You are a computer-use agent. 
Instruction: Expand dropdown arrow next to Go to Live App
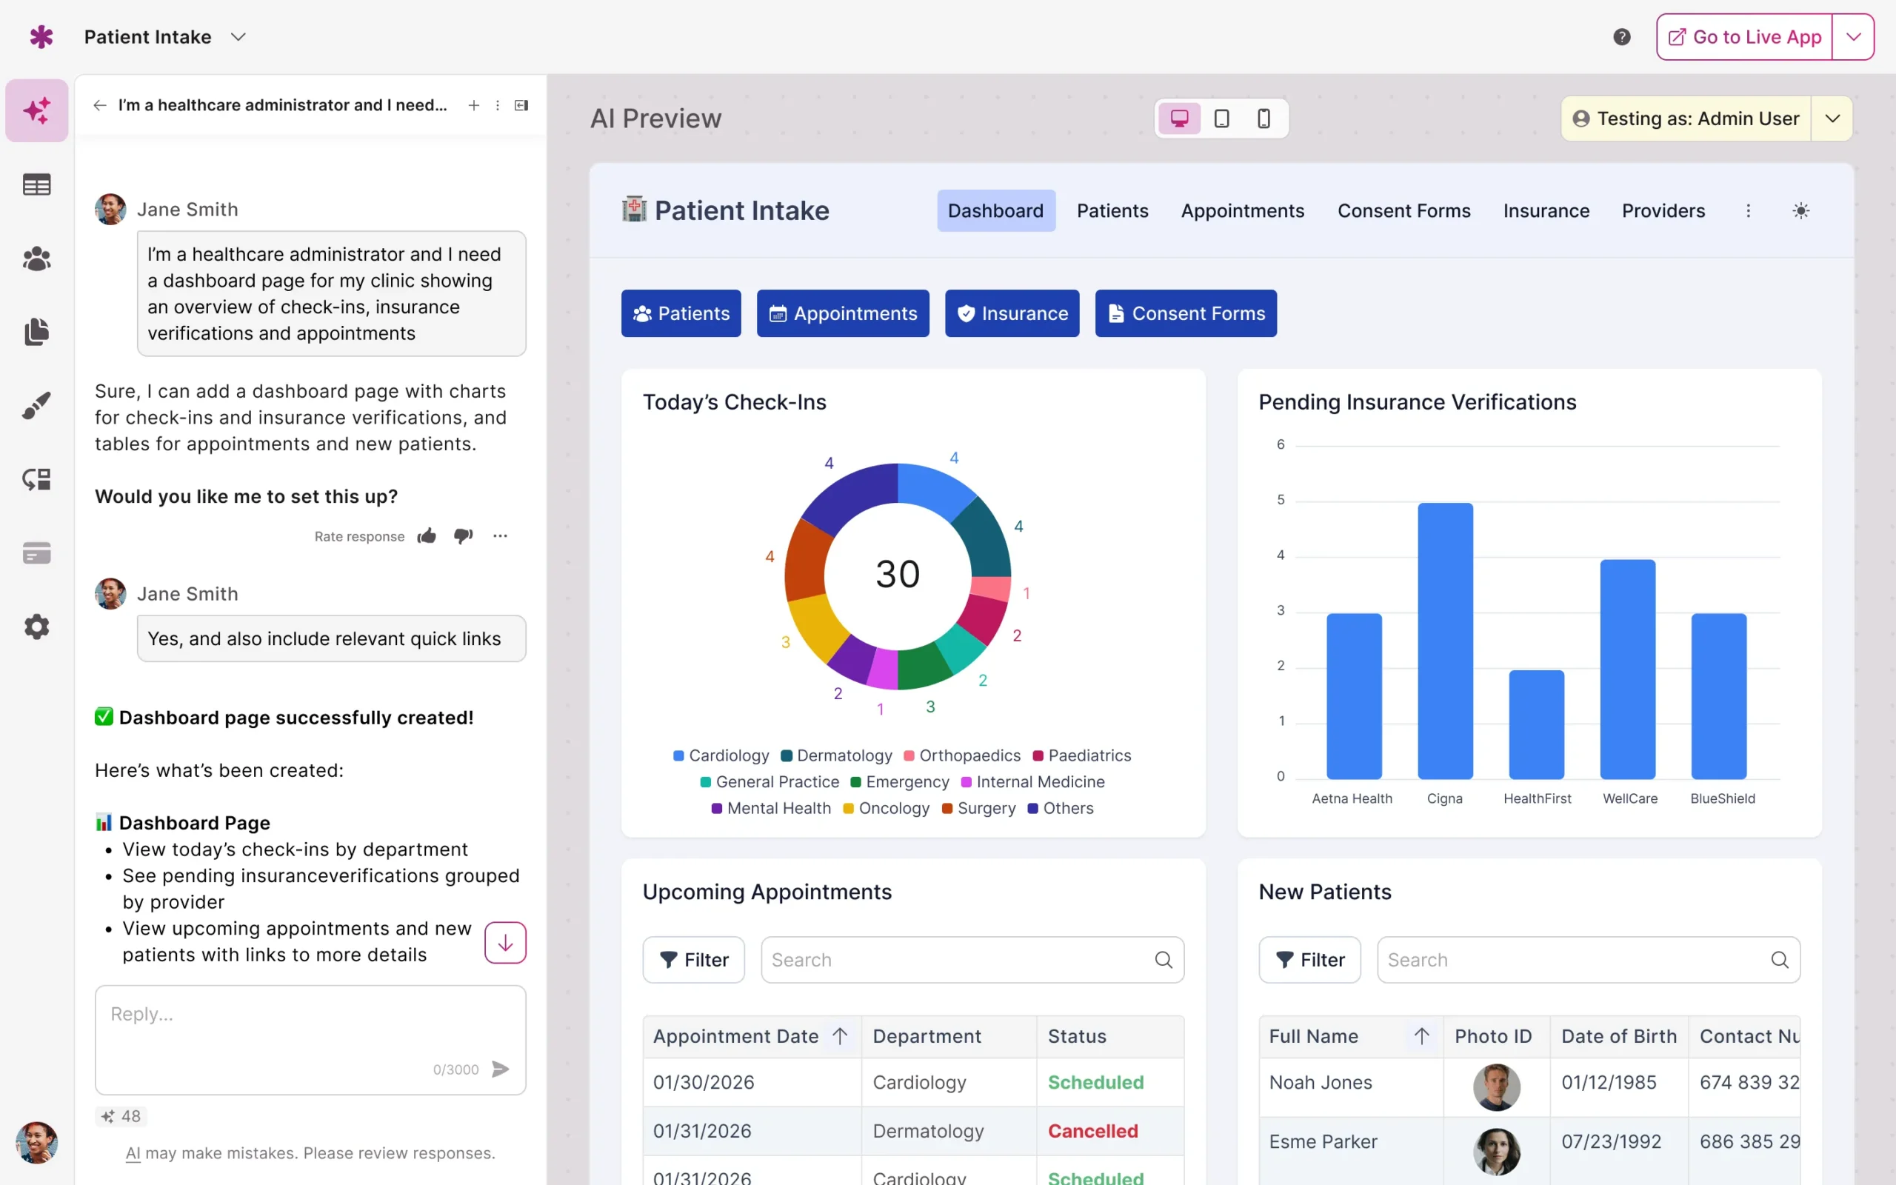tap(1853, 37)
